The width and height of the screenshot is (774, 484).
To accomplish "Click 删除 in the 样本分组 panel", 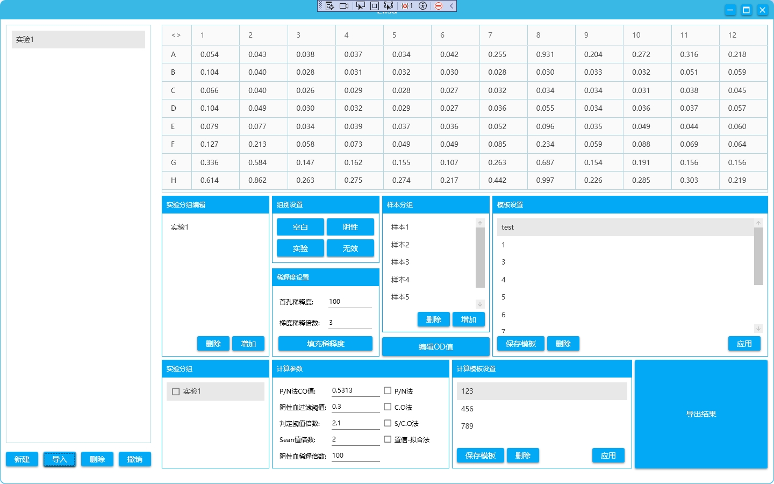I will click(434, 319).
